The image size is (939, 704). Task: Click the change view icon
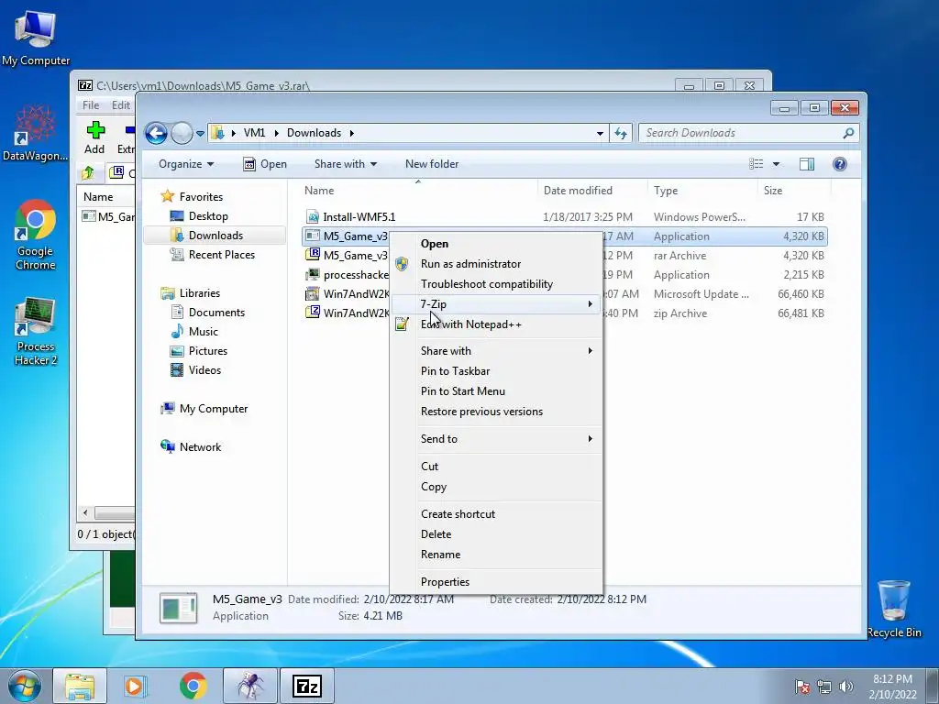tap(757, 164)
